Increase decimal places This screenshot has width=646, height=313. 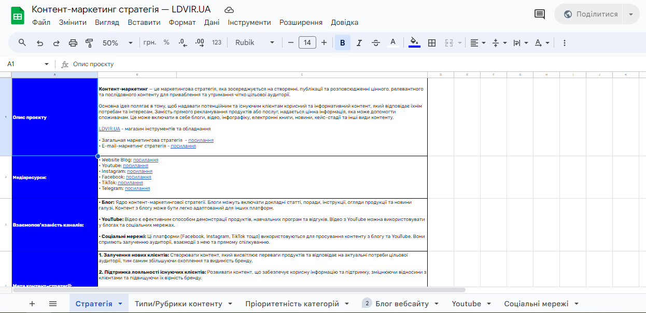click(200, 42)
